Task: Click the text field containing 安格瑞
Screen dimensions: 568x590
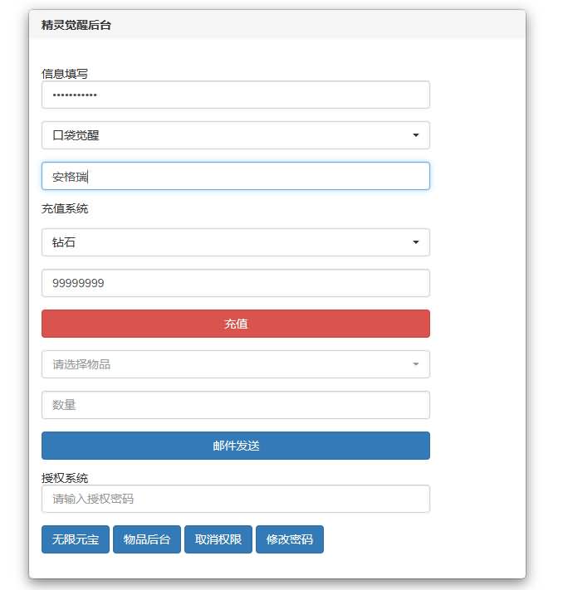Action: pyautogui.click(x=235, y=176)
